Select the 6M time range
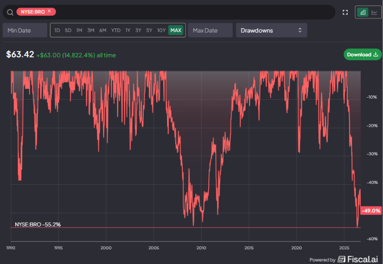This screenshot has height=264, width=383. pos(103,30)
